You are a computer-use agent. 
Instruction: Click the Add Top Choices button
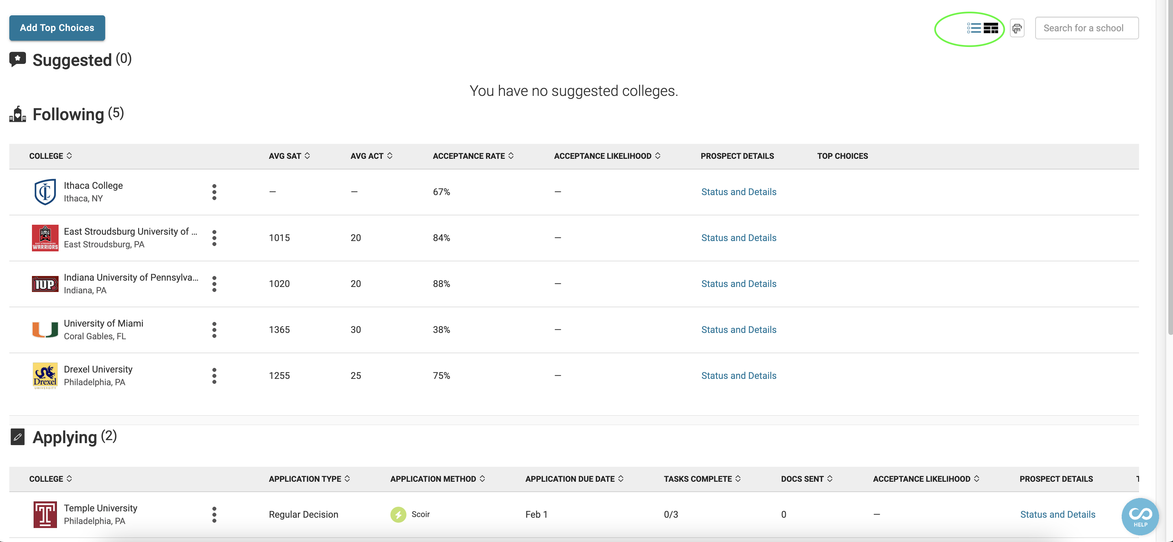[57, 28]
